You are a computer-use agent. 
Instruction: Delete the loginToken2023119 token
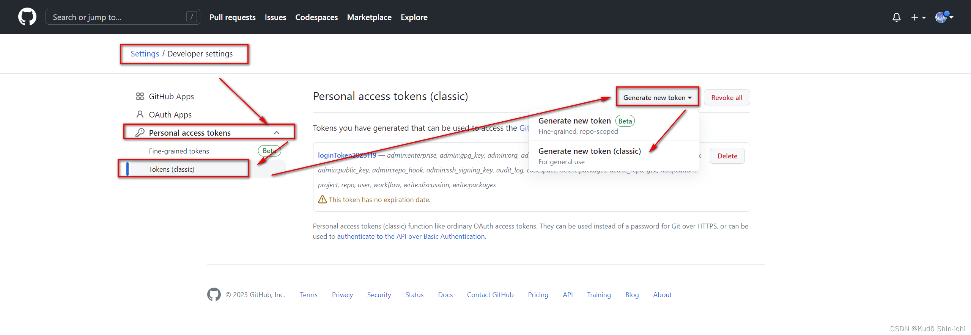727,156
